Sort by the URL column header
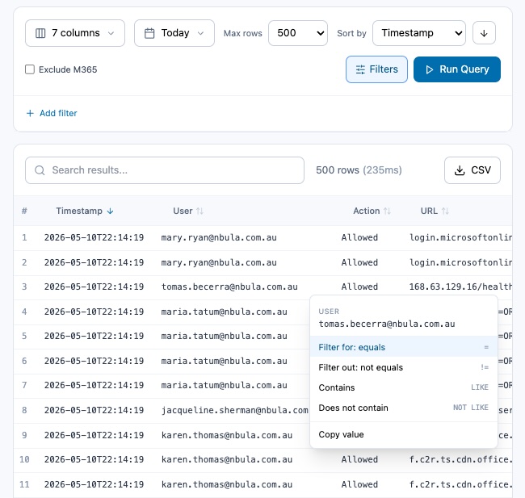This screenshot has width=525, height=498. (435, 211)
